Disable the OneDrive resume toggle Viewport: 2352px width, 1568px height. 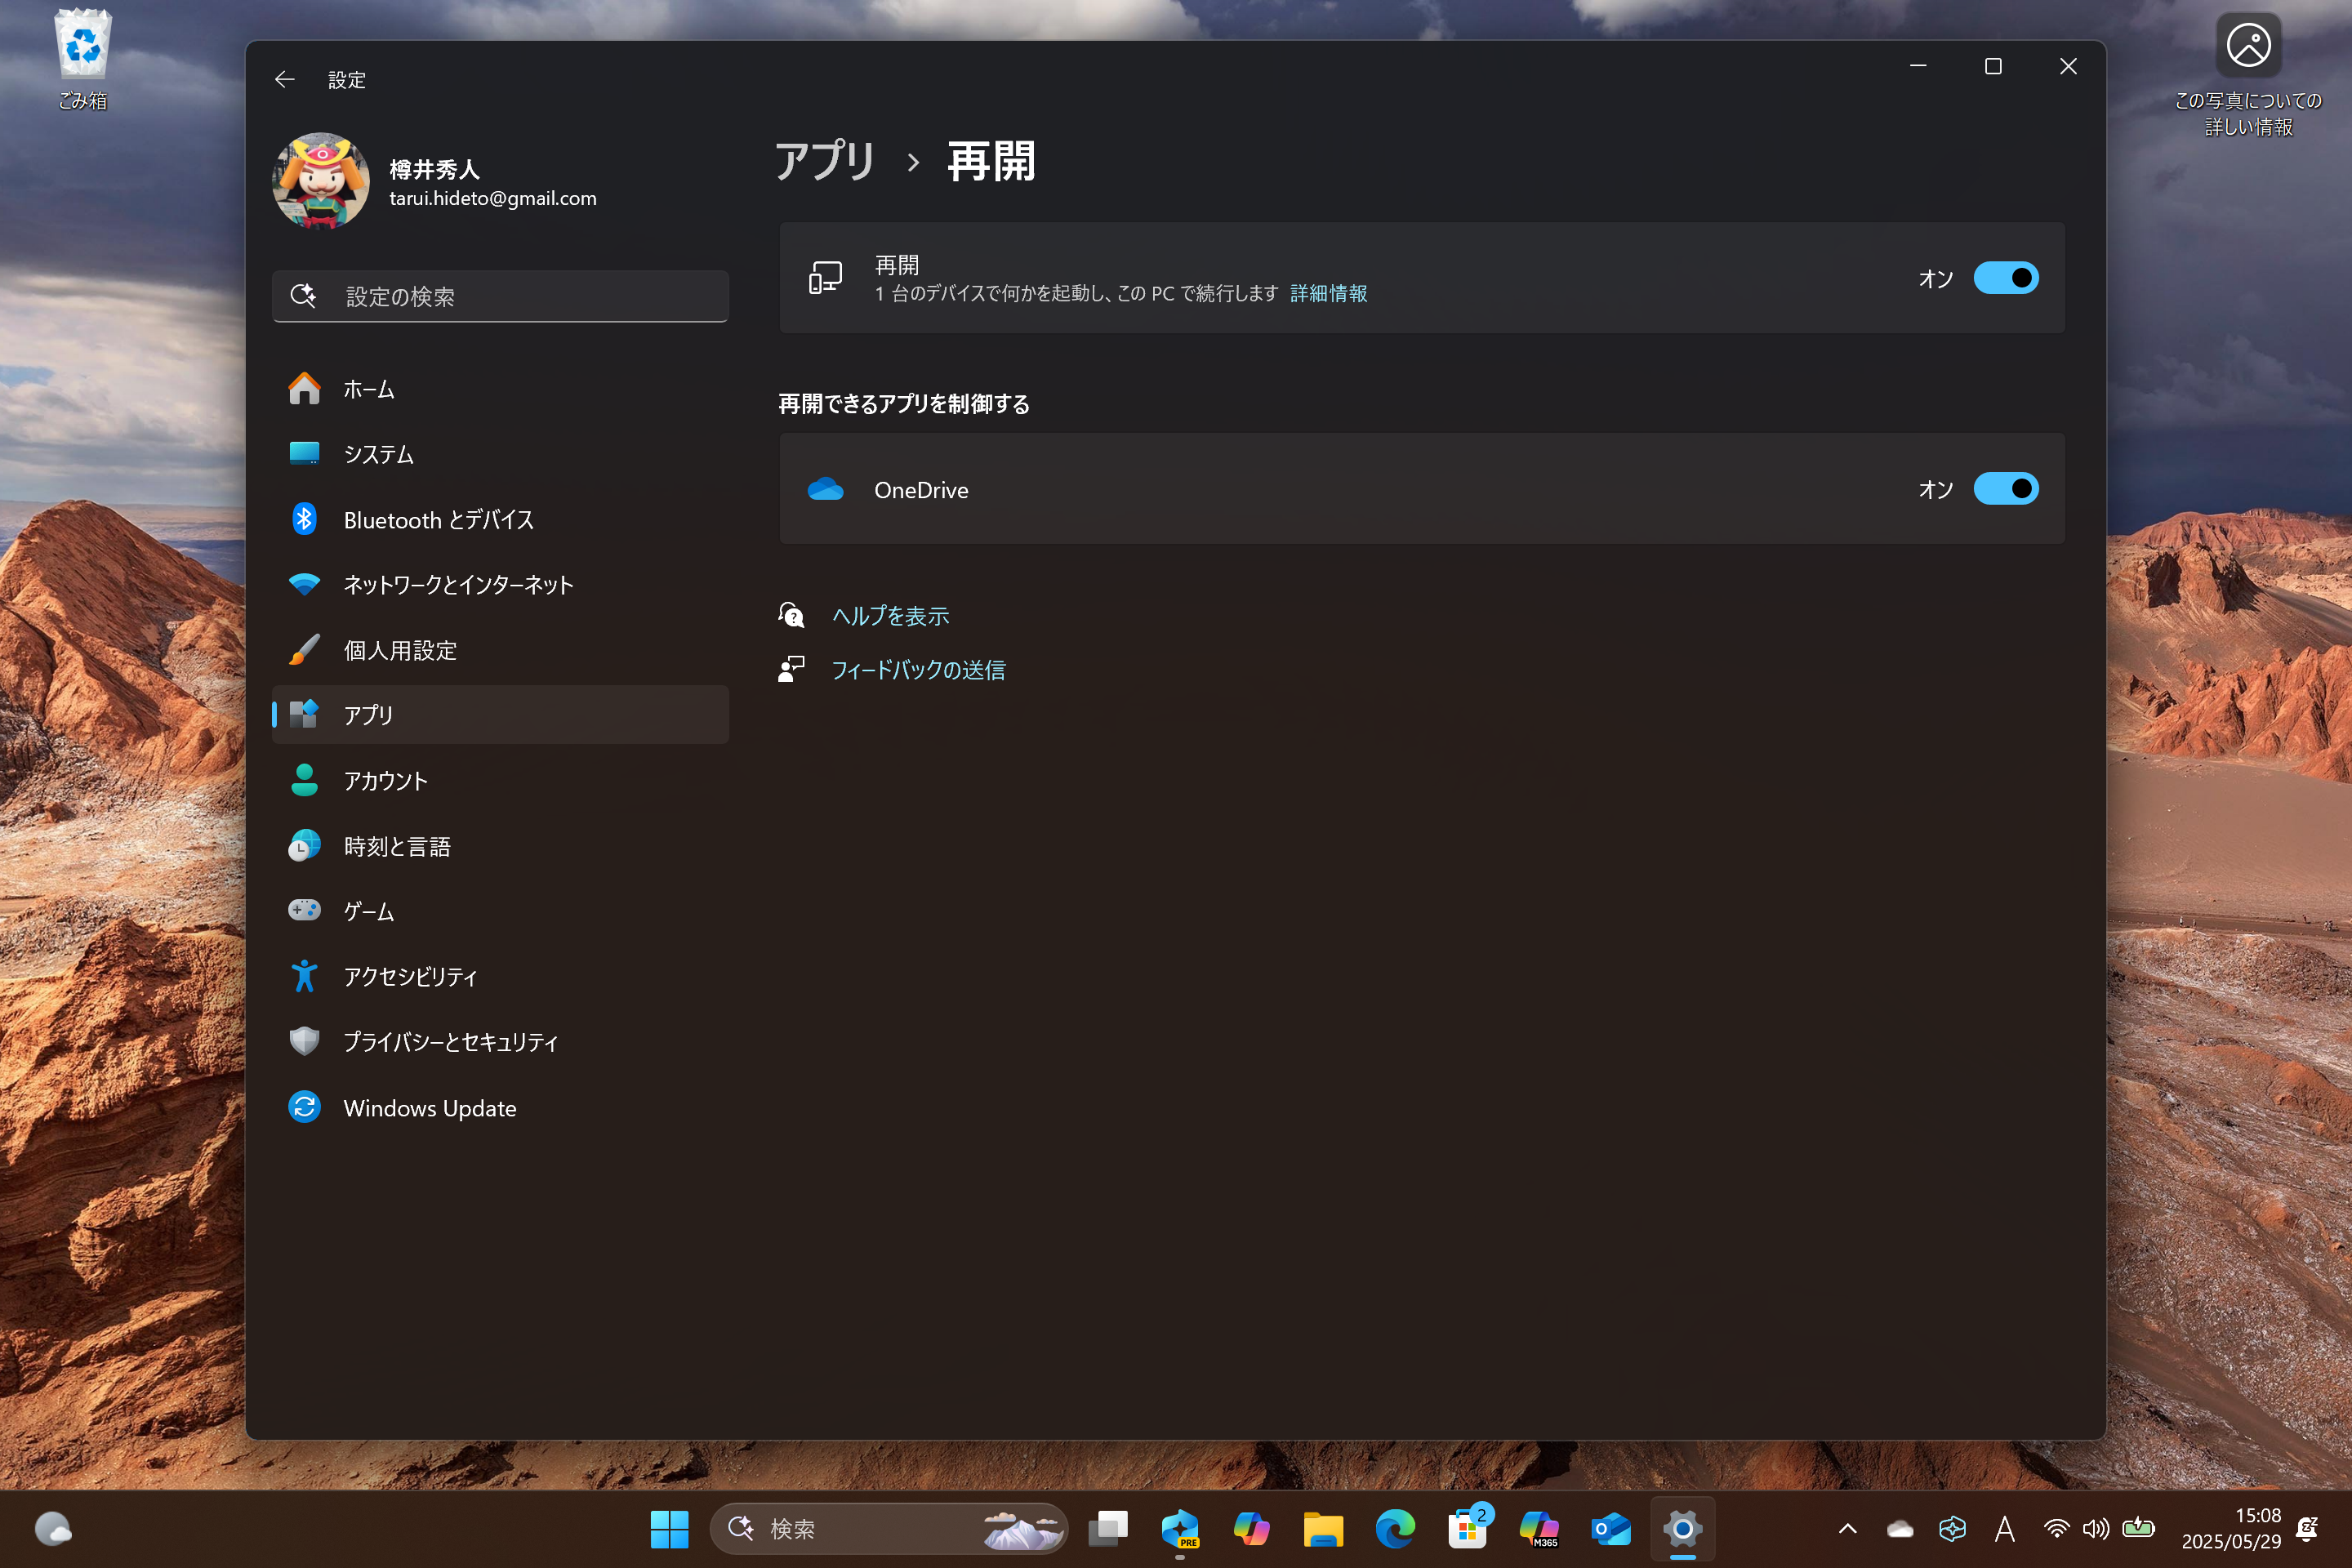(2006, 489)
